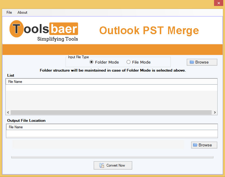Close the Outlook PST Merge window
Screen dimensions: 225x177
(218, 3)
